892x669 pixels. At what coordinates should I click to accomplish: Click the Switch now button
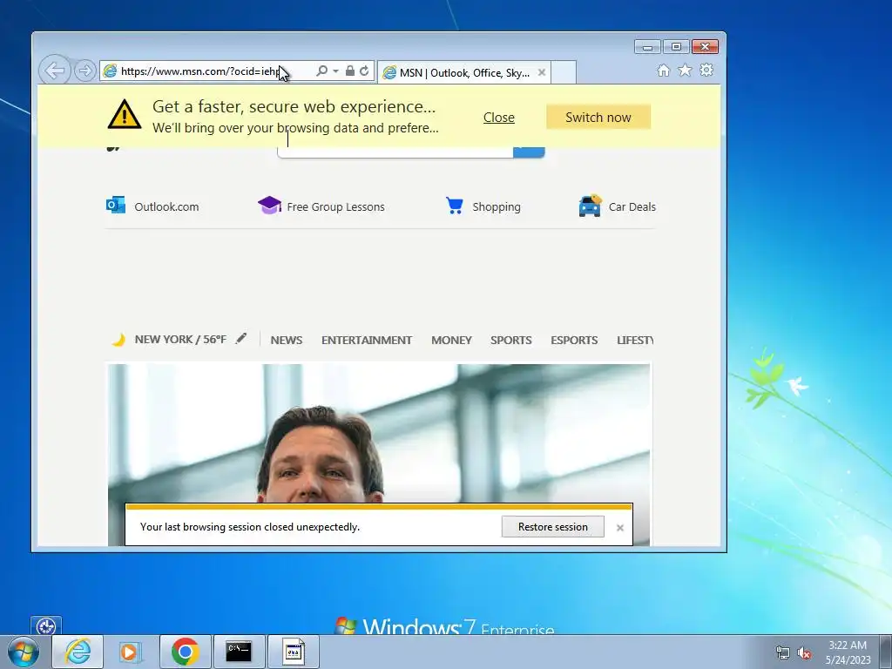598,118
